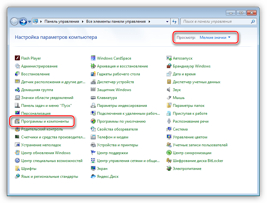Open Устранение неполадок link
The height and width of the screenshot is (203, 267).
[41, 145]
